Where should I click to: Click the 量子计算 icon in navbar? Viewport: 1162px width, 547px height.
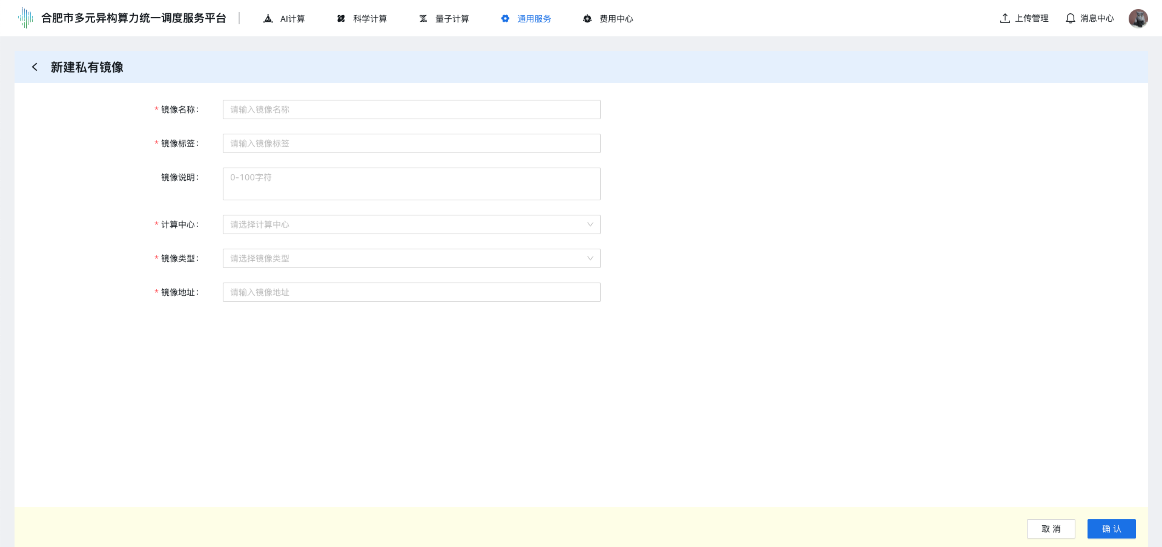coord(423,19)
